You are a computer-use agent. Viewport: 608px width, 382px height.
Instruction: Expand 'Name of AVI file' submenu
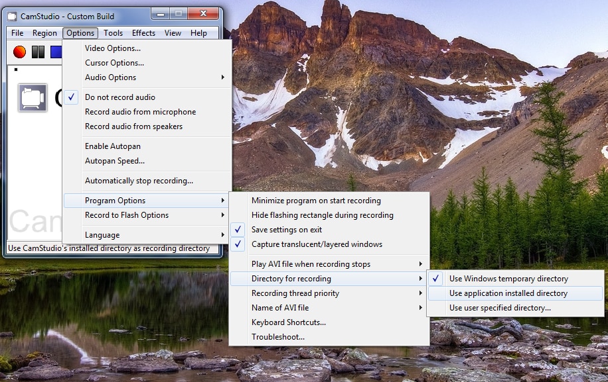(280, 308)
